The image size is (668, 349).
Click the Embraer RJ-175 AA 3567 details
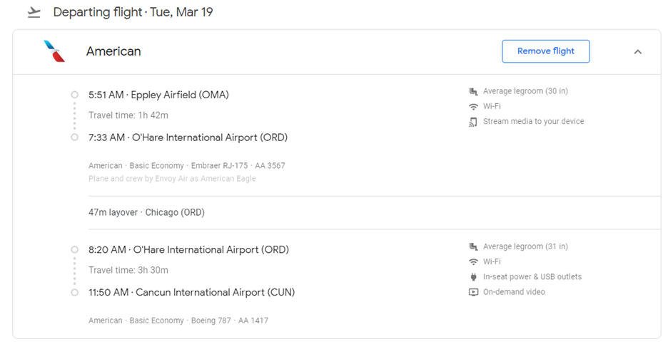(186, 166)
